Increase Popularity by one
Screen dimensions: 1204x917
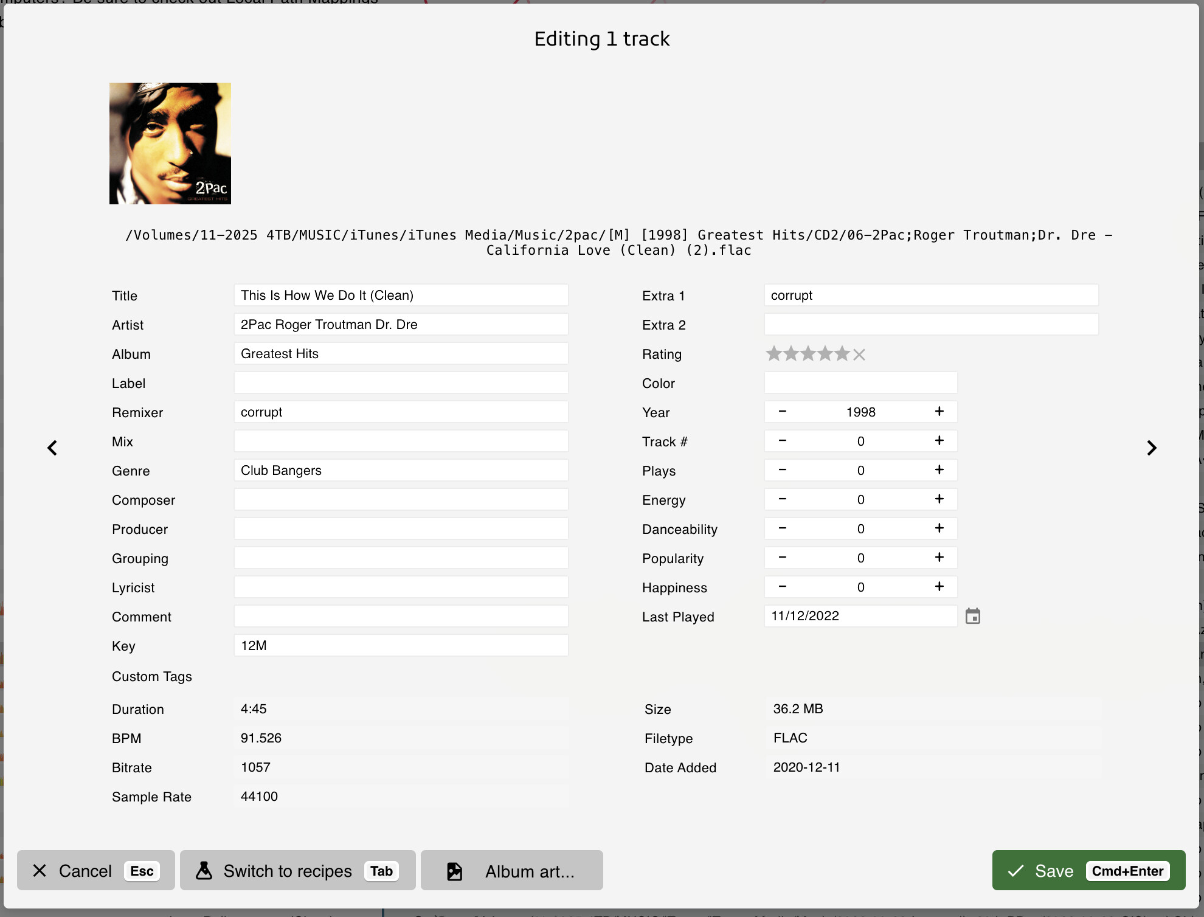pyautogui.click(x=939, y=558)
